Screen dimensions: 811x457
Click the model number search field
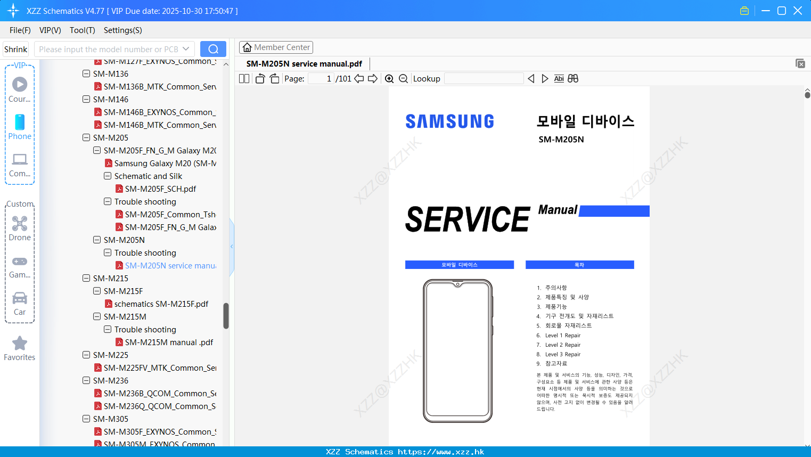point(109,49)
